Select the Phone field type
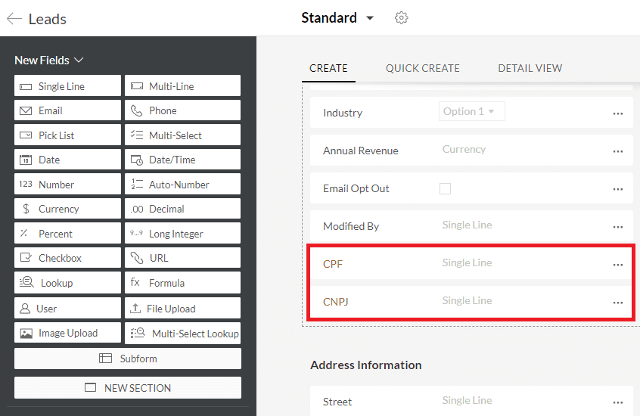640x416 pixels. 182,110
